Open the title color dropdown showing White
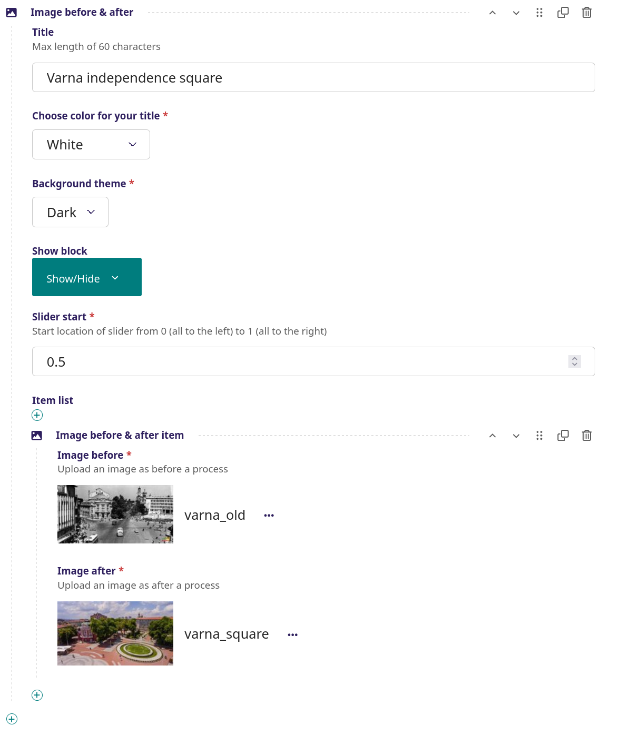 click(91, 145)
